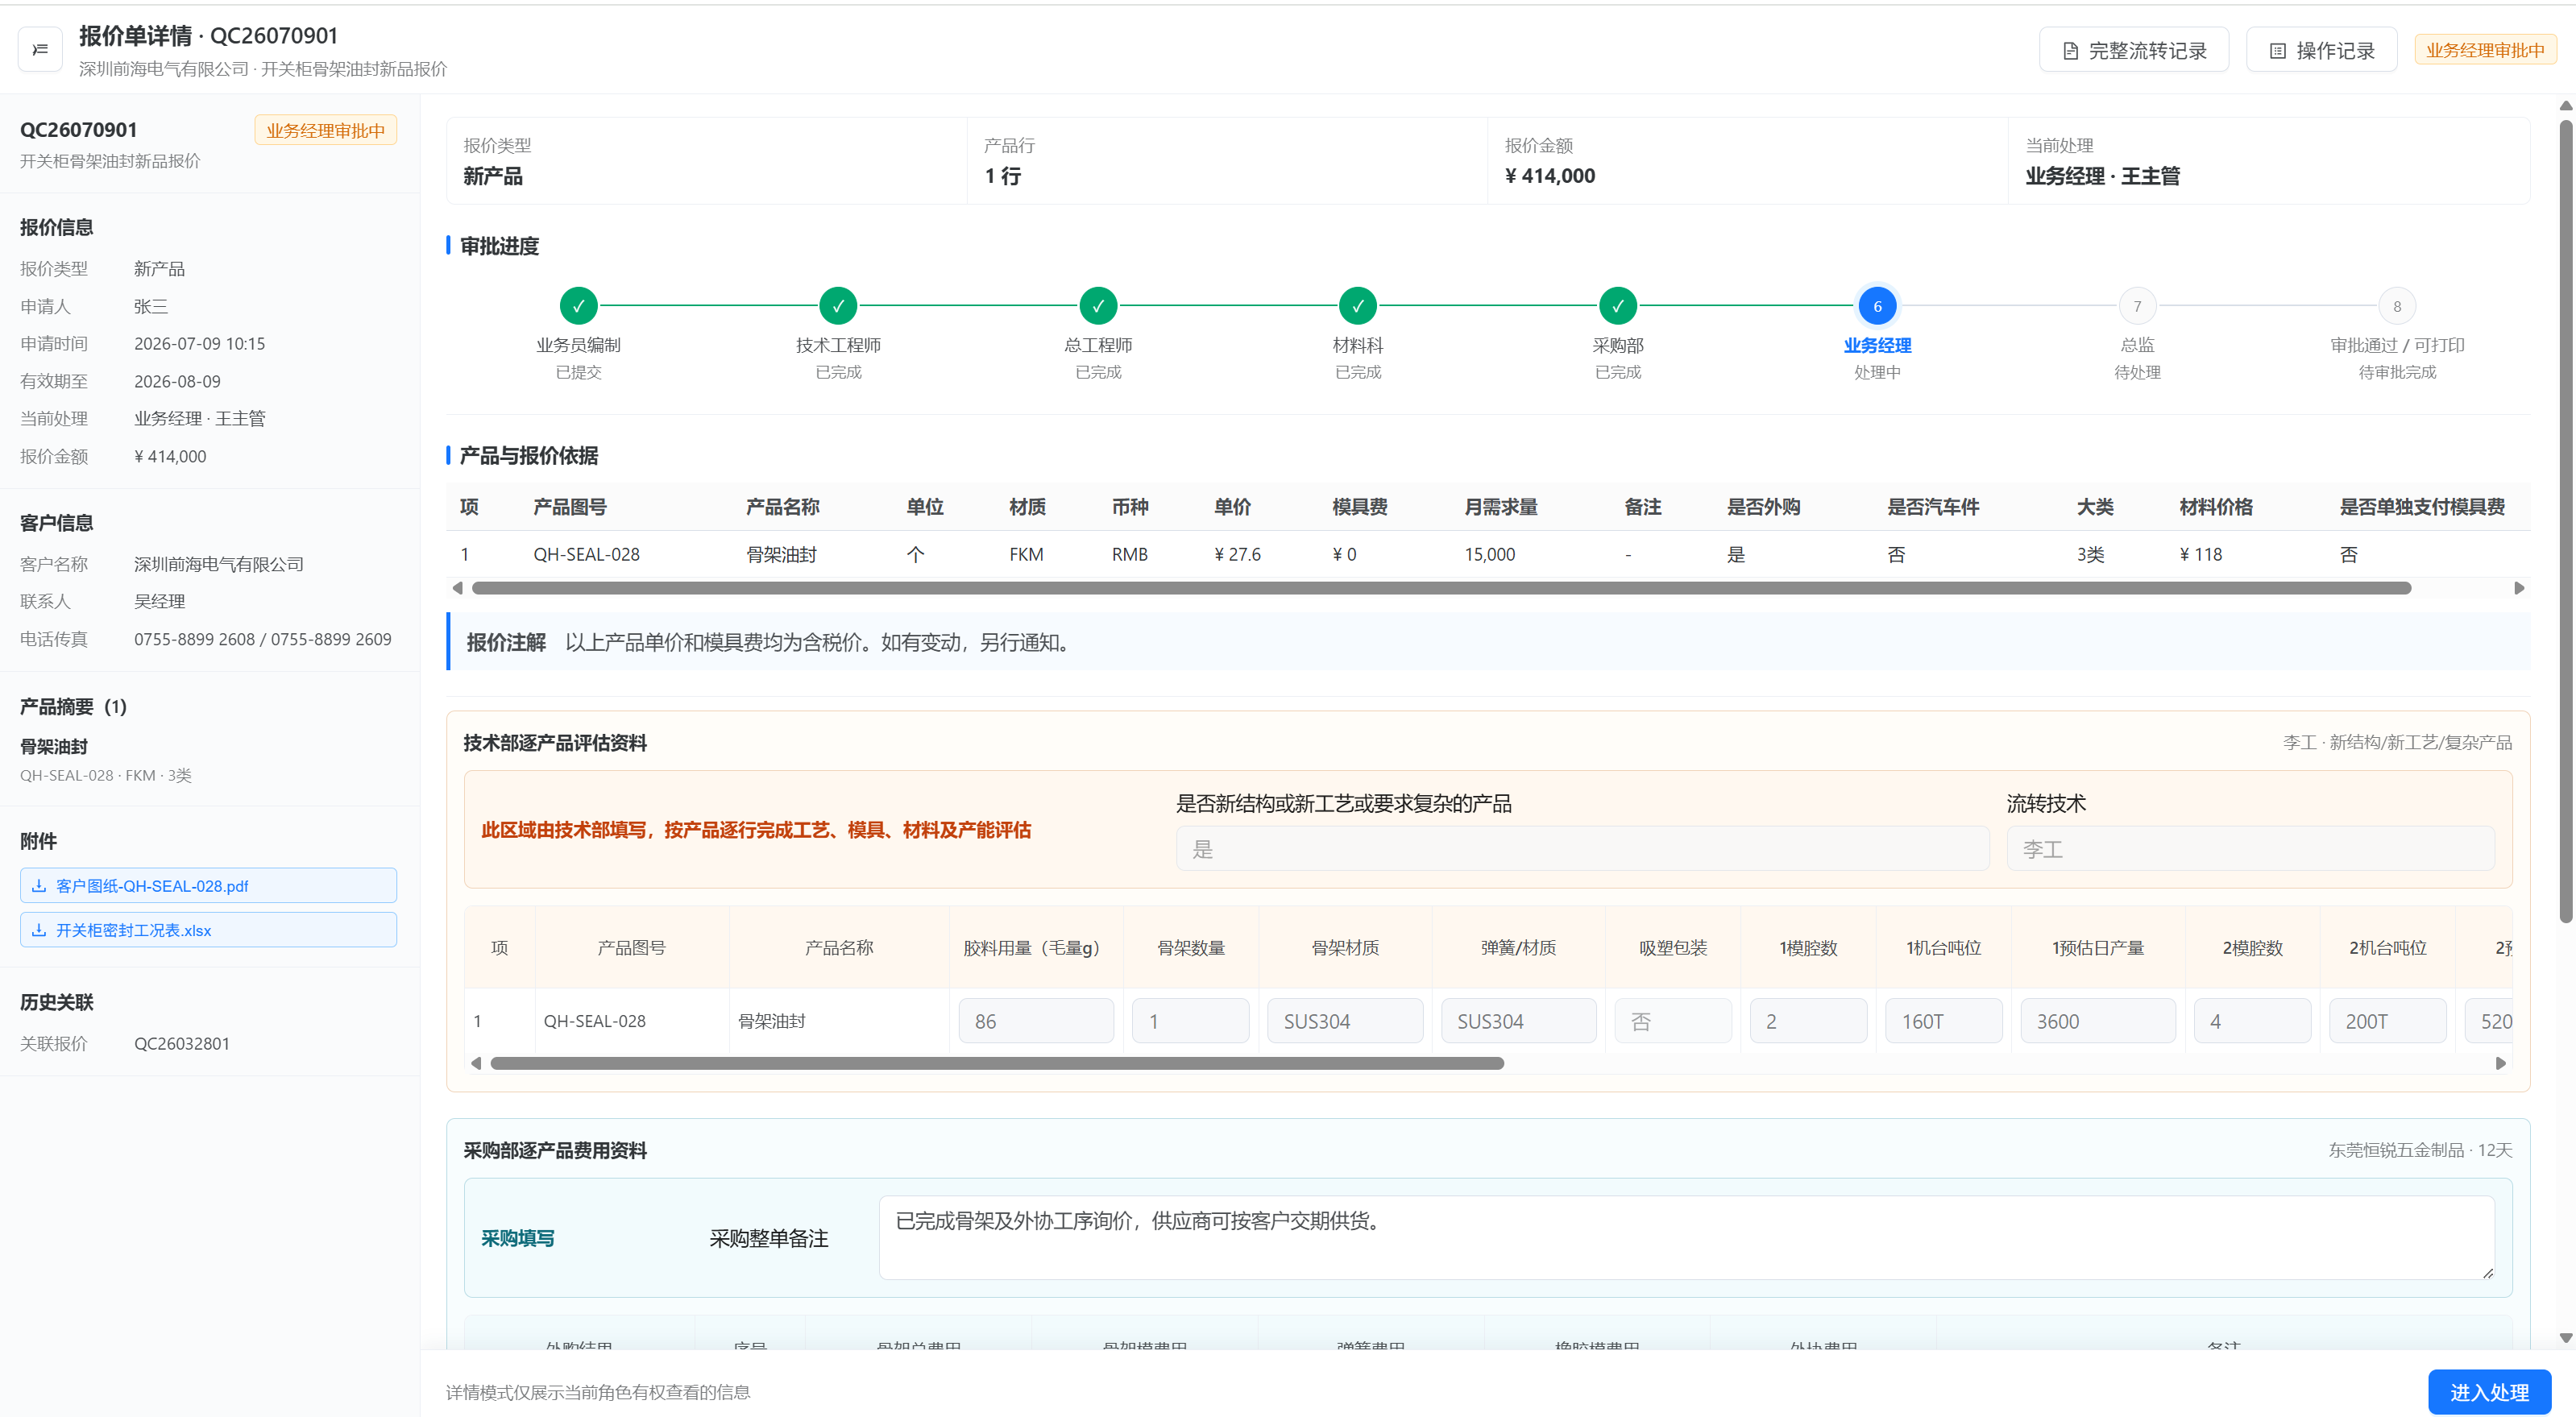Click the 技术工程师 completed step checkmark

click(838, 306)
